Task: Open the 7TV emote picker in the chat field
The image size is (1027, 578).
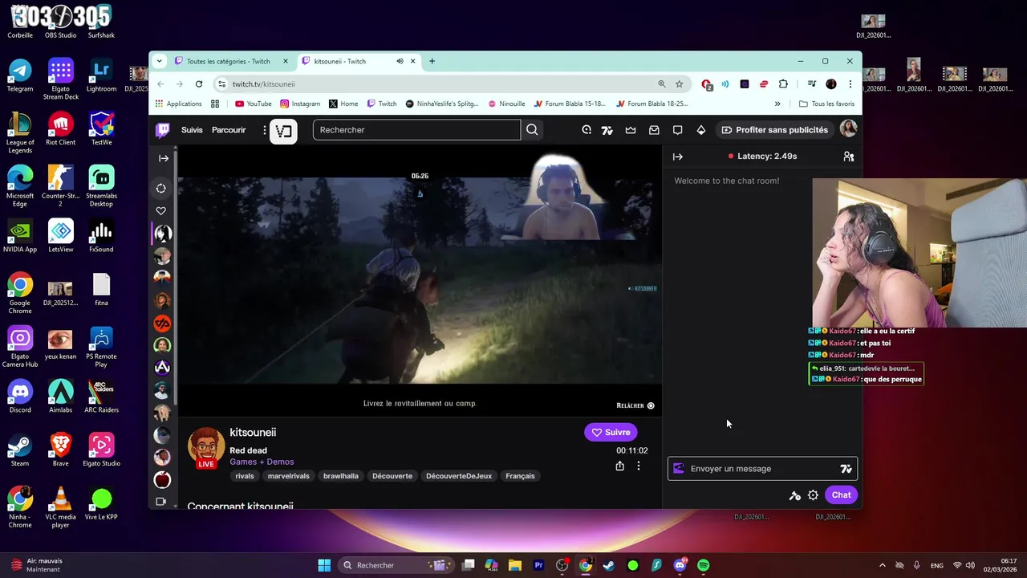Action: click(846, 469)
